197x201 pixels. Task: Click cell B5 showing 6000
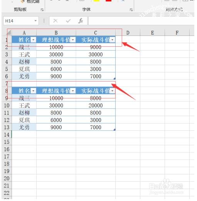pyautogui.click(x=56, y=69)
